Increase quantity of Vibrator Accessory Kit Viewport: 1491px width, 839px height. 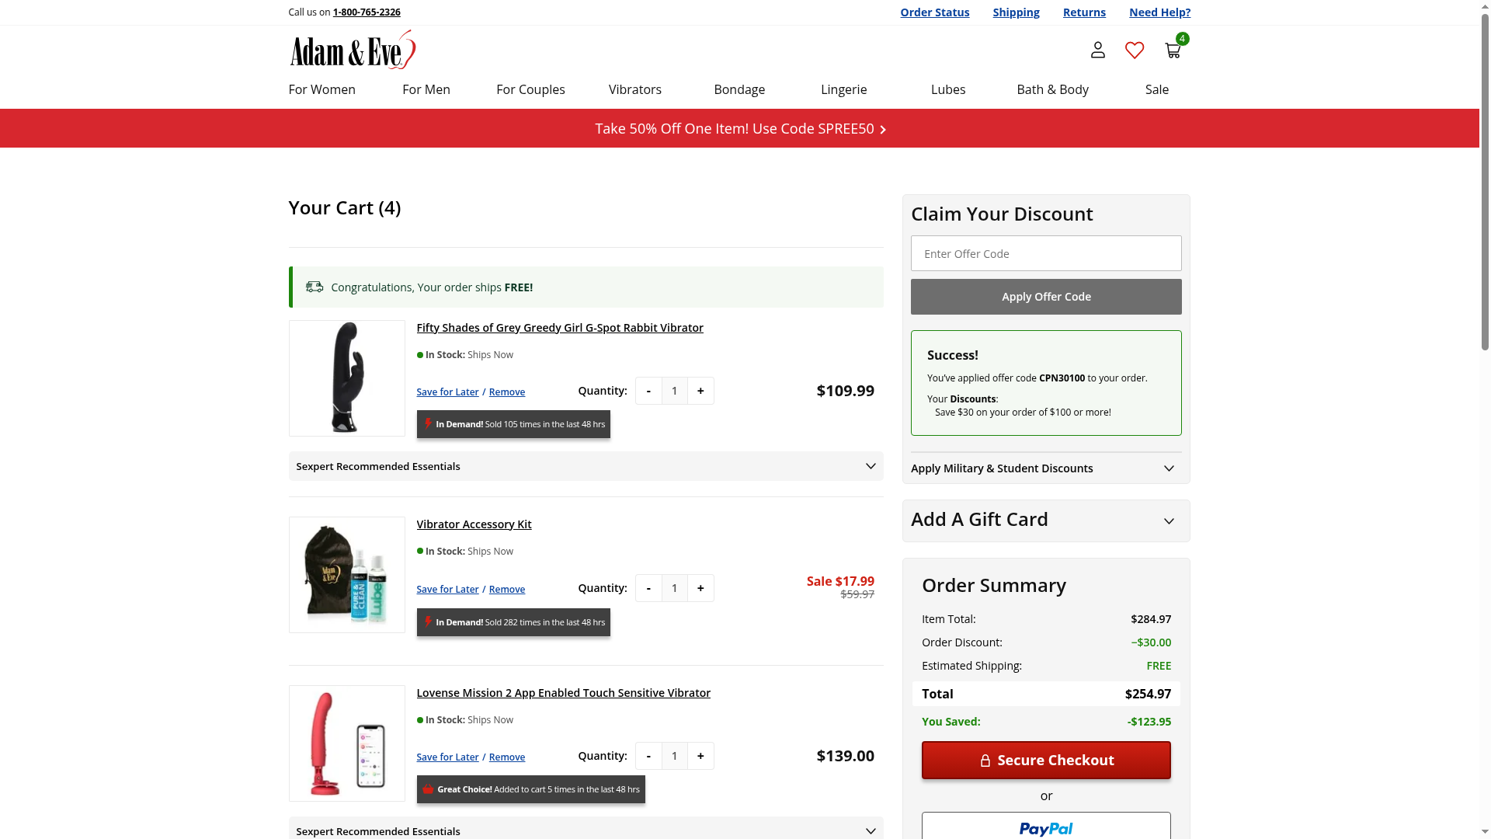[700, 588]
